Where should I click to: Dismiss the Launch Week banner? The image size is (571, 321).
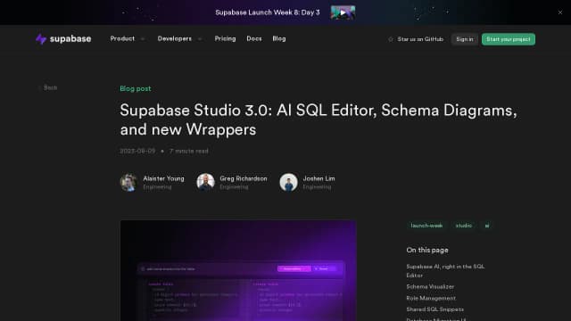(560, 12)
